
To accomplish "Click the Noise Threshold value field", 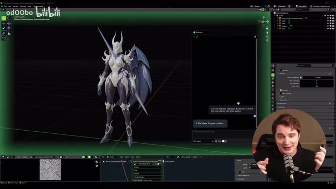I will tap(318, 78).
